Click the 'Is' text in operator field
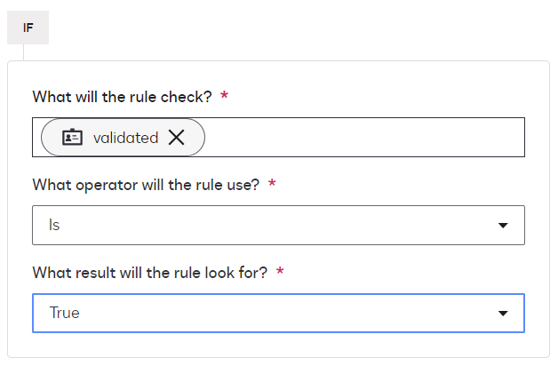 54,226
